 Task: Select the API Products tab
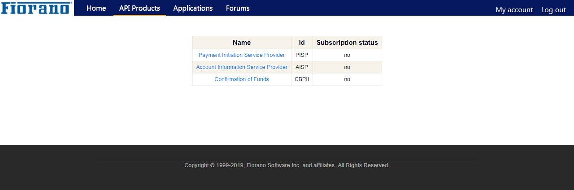coord(139,8)
